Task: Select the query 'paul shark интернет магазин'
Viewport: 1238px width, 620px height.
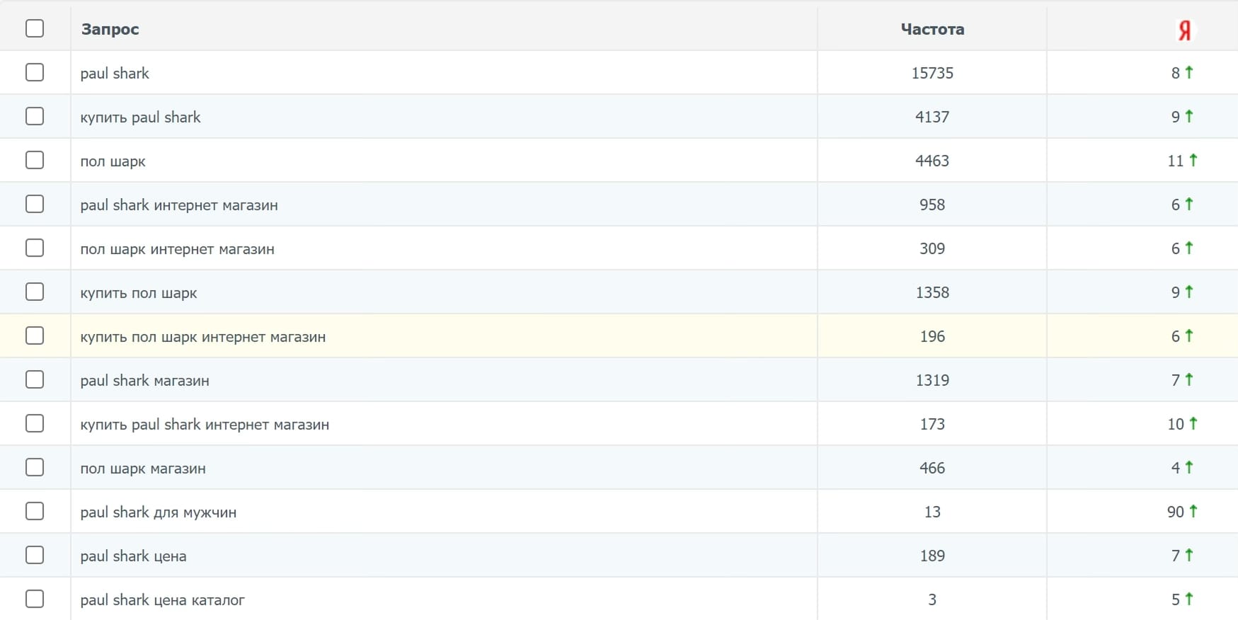Action: [179, 205]
